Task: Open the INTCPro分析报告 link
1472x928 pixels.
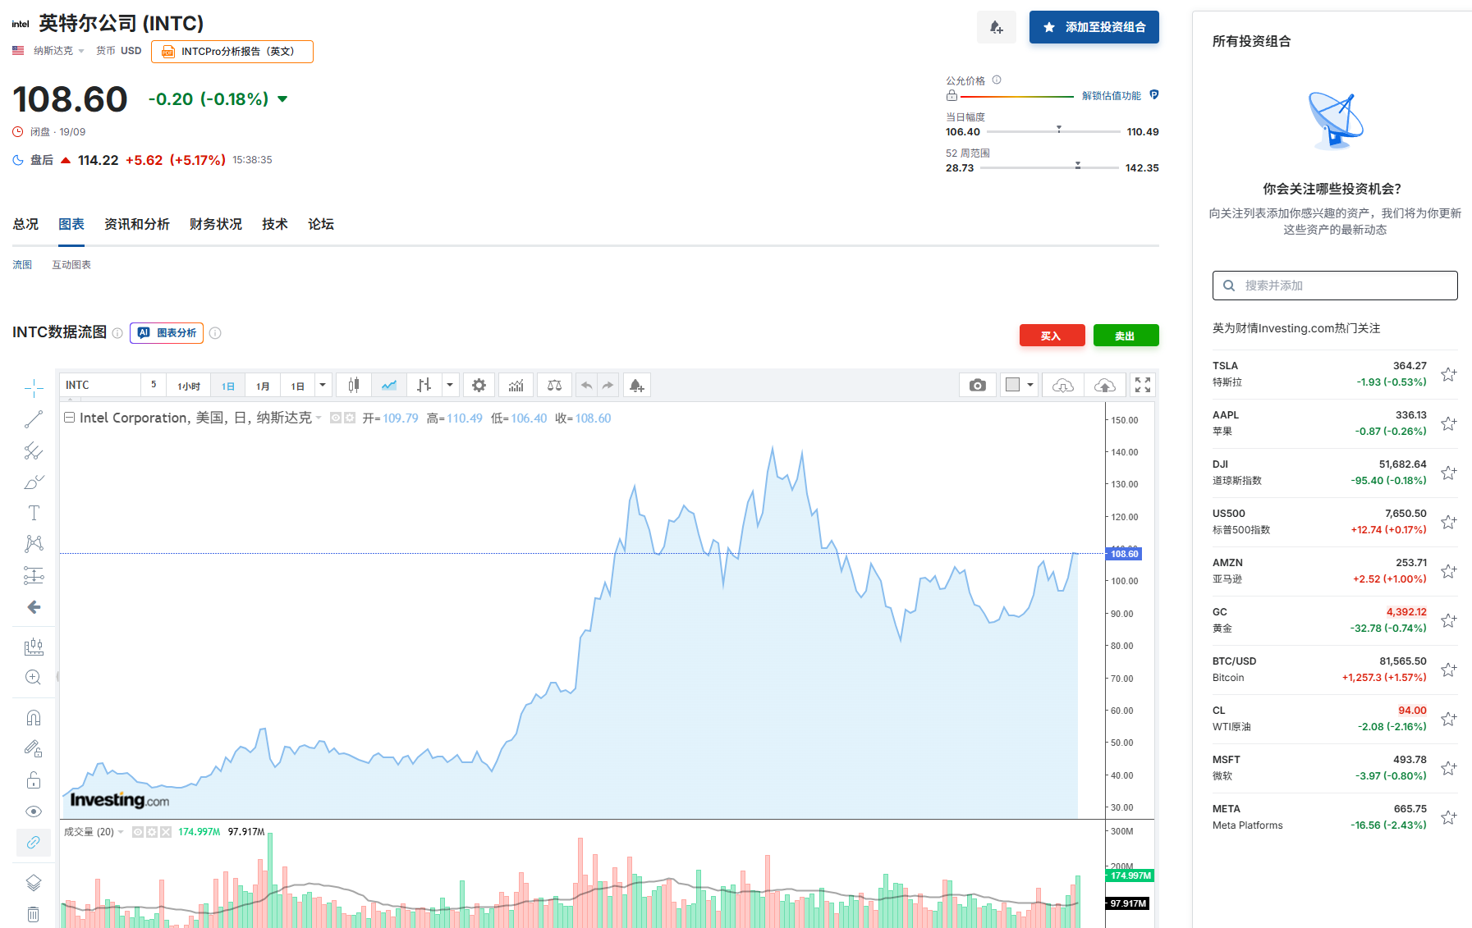Action: pyautogui.click(x=232, y=52)
